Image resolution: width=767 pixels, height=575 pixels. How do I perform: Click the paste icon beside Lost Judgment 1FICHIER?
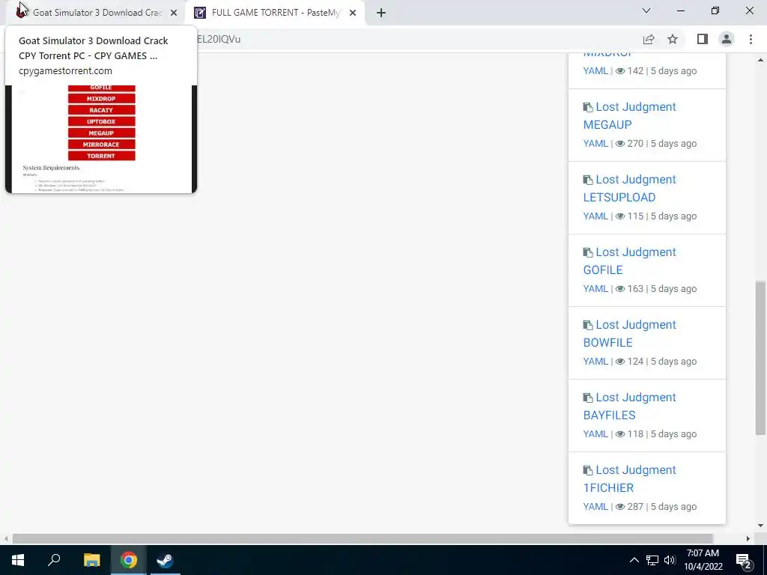(588, 470)
